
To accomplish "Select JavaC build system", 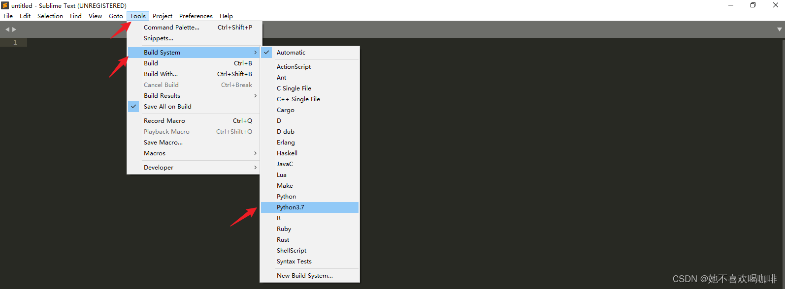I will (310, 164).
